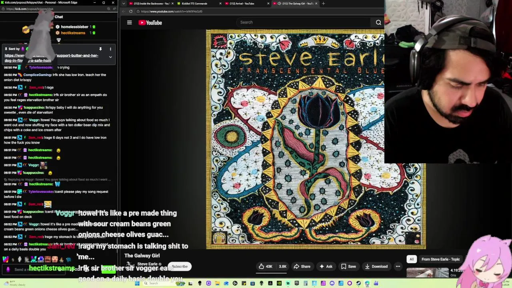Open the Windows Start button
512x288 pixels.
[x=137, y=284]
